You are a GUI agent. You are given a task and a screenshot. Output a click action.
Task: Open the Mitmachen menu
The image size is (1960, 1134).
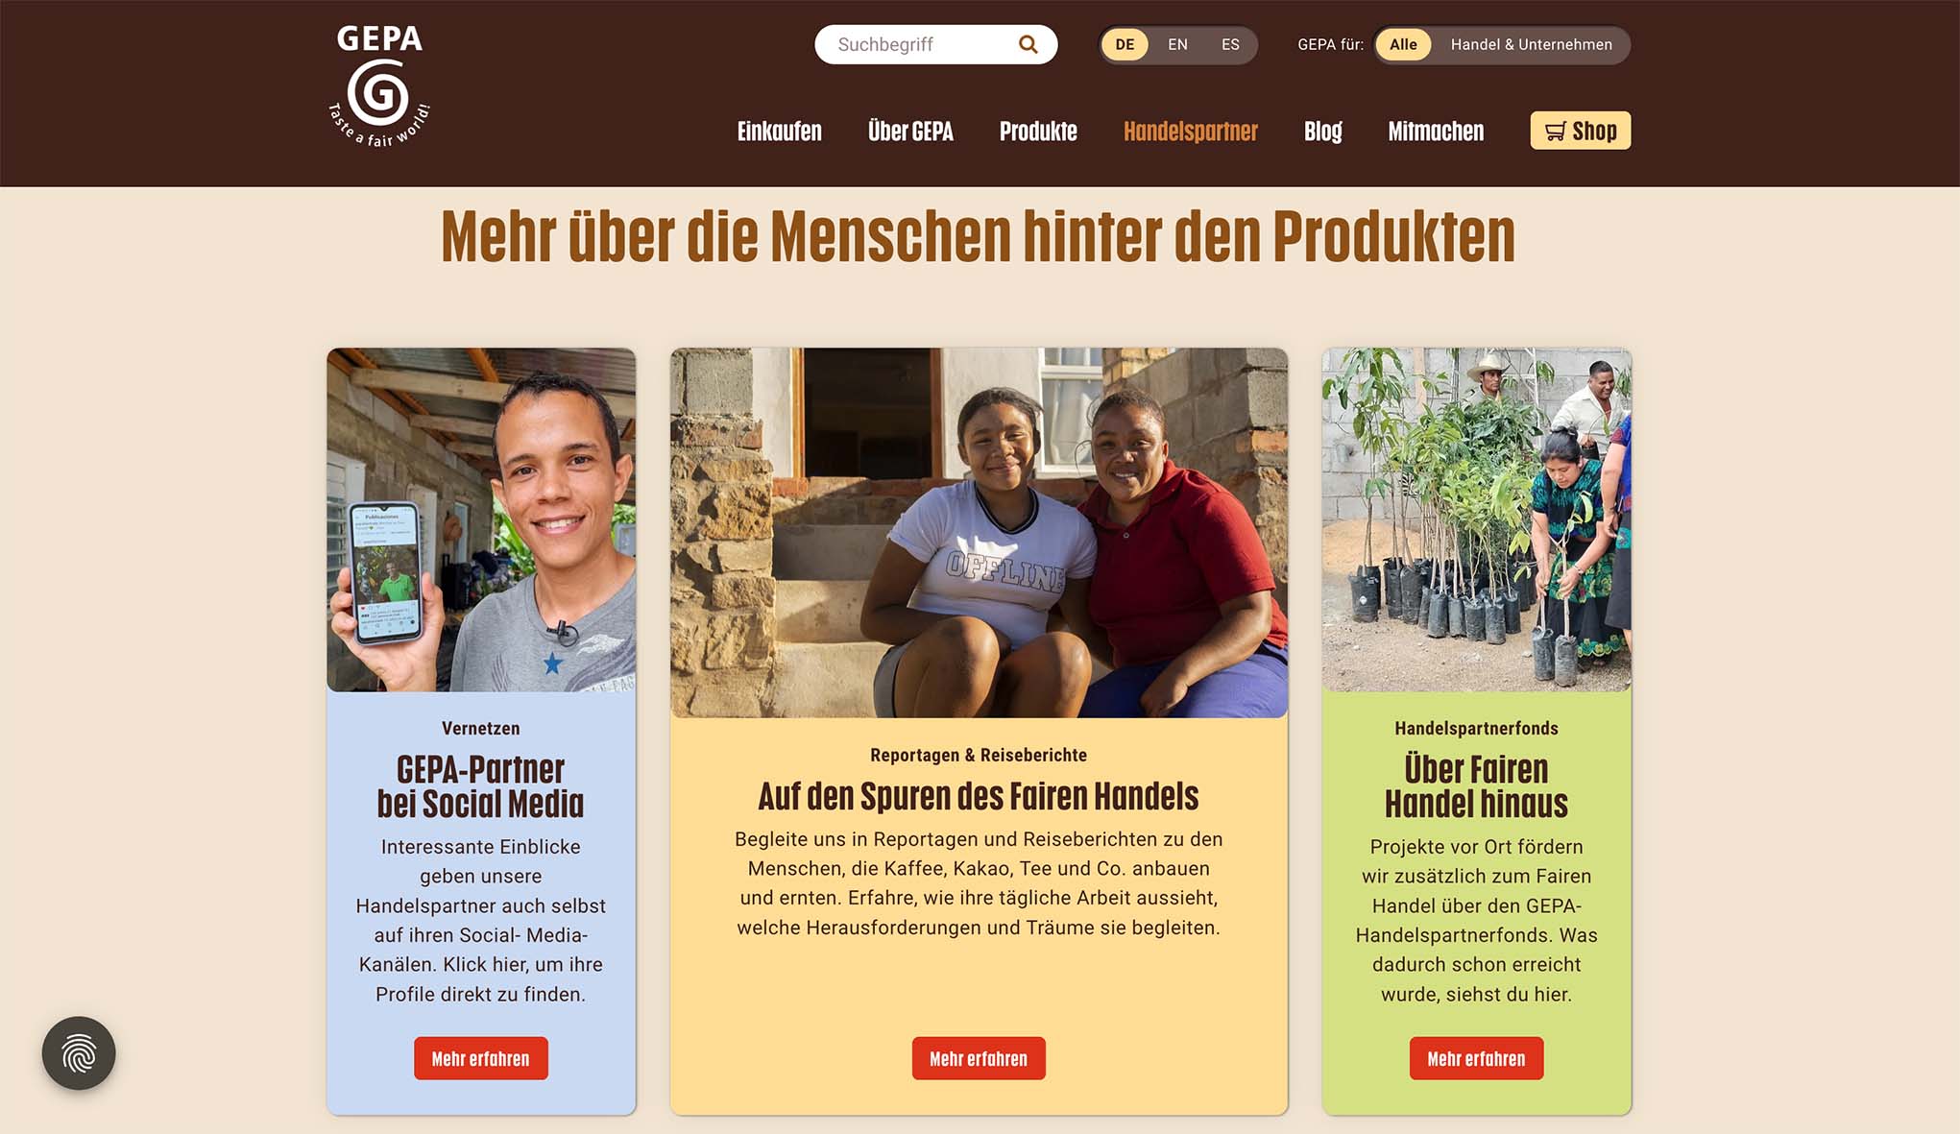1436,132
